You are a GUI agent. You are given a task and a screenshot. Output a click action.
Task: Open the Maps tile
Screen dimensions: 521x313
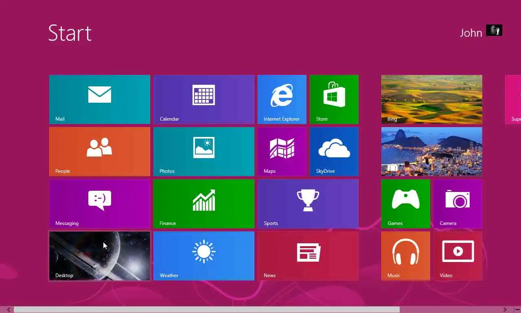(x=282, y=152)
